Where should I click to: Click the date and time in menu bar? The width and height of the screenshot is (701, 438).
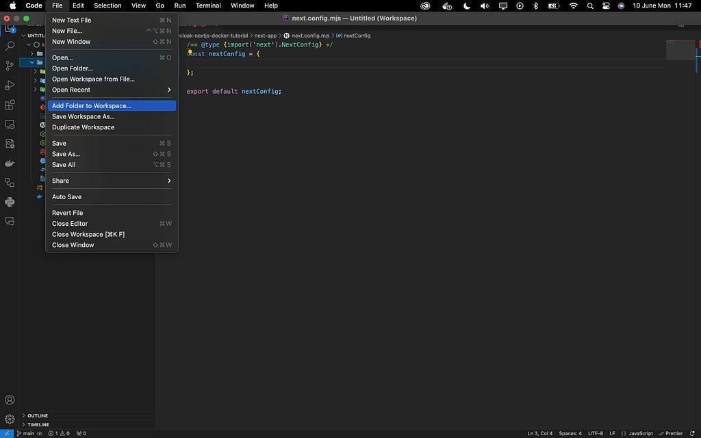point(662,5)
